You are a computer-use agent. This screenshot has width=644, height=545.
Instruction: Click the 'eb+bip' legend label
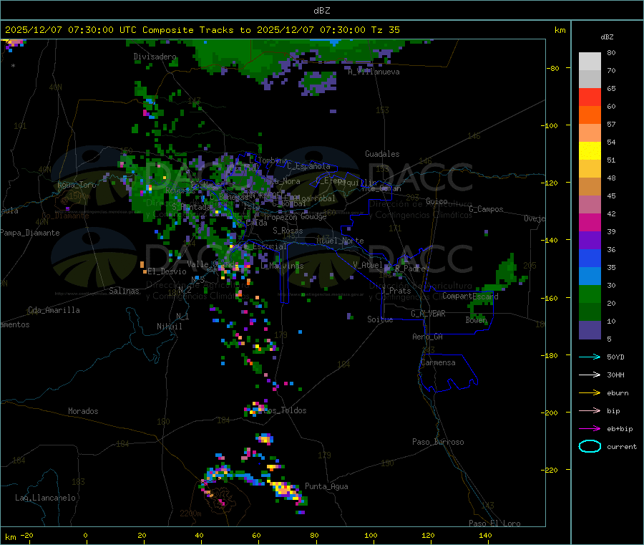point(620,429)
